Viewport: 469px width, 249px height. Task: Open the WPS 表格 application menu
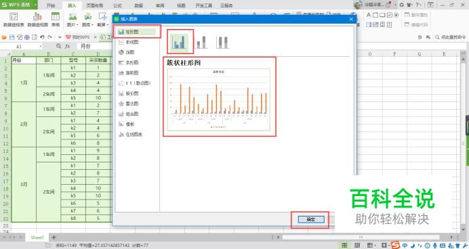(x=18, y=5)
